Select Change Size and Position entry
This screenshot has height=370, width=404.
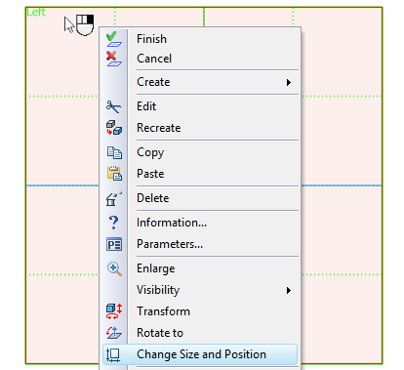[200, 354]
